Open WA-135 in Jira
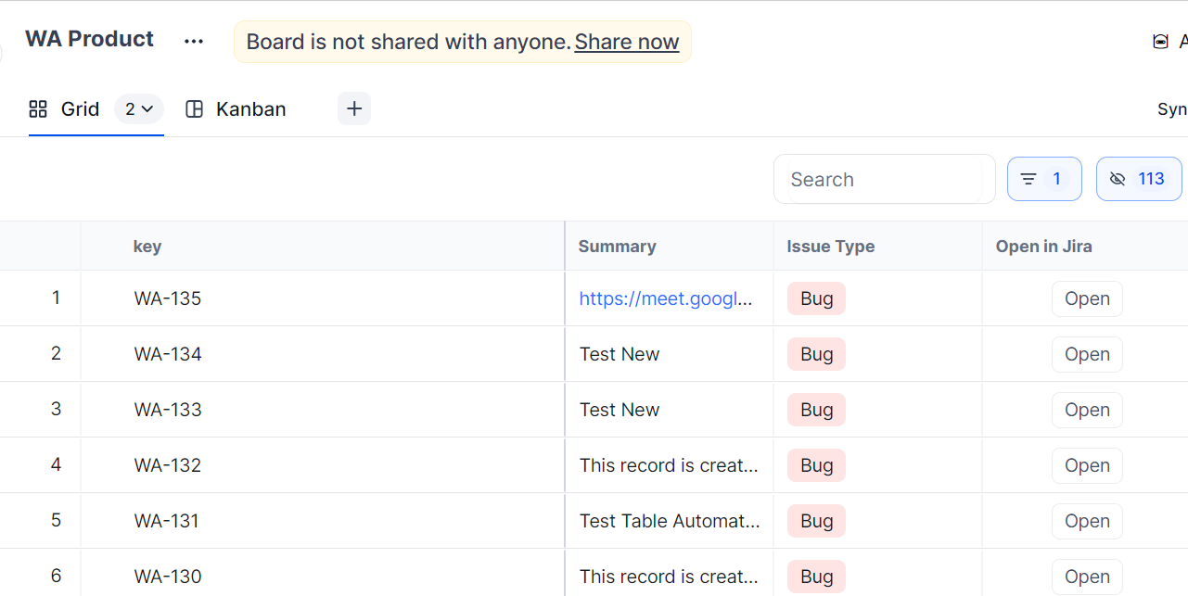 click(1086, 298)
